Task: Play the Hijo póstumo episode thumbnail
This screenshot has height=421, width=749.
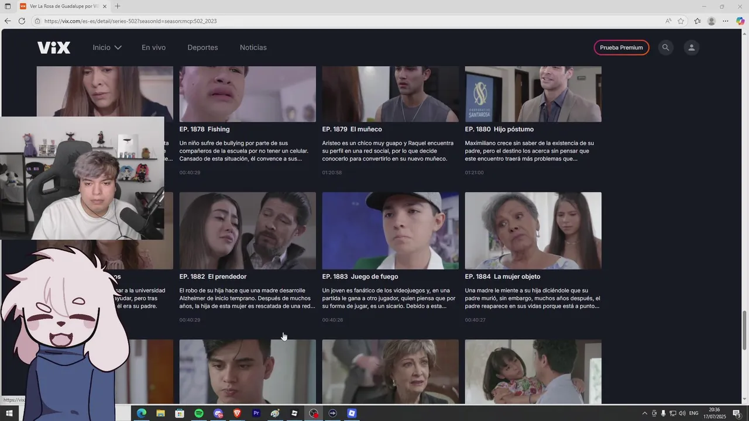Action: pyautogui.click(x=533, y=94)
